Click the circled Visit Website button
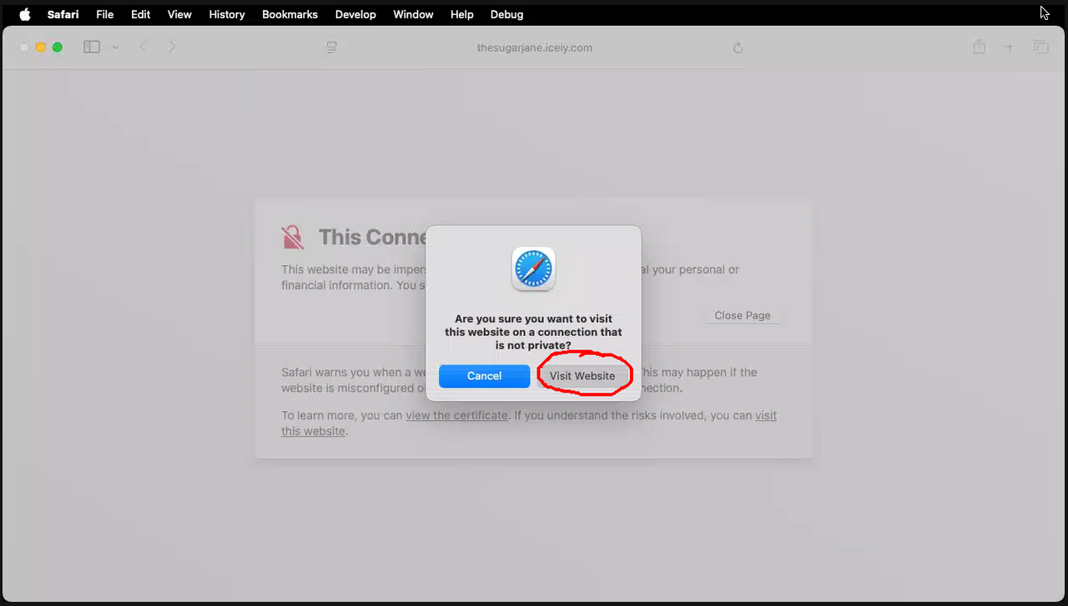This screenshot has width=1068, height=606. click(x=582, y=375)
